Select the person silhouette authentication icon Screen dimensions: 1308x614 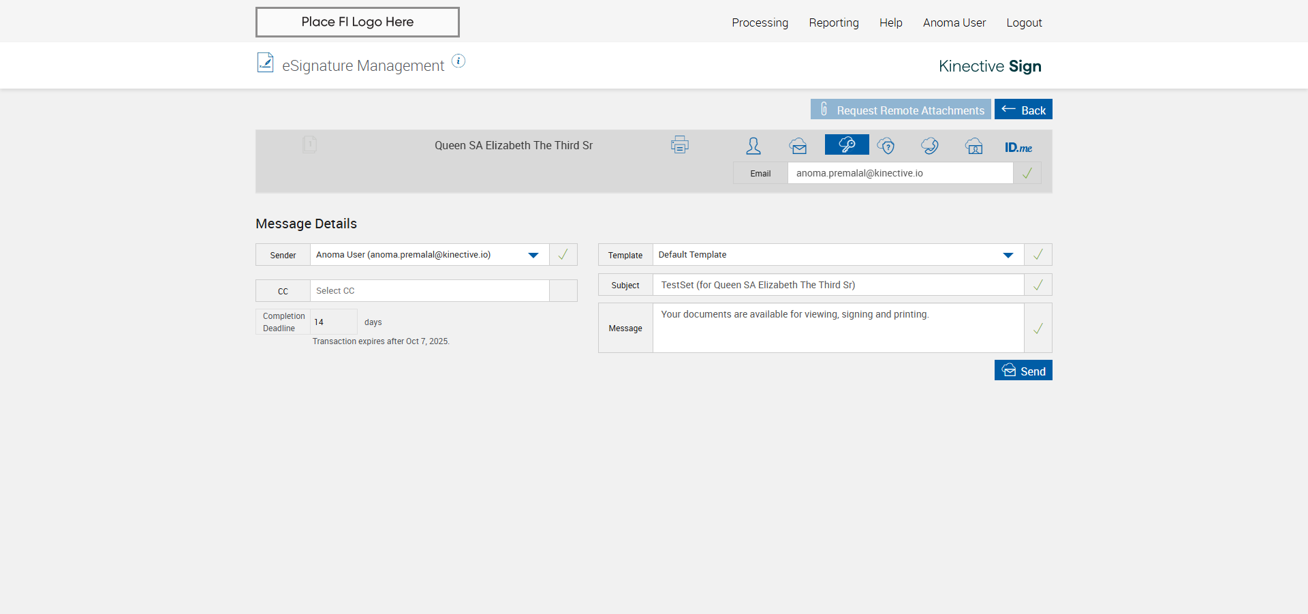(x=753, y=146)
